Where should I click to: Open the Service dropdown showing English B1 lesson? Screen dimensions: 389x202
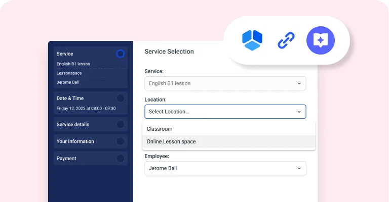[x=225, y=83]
